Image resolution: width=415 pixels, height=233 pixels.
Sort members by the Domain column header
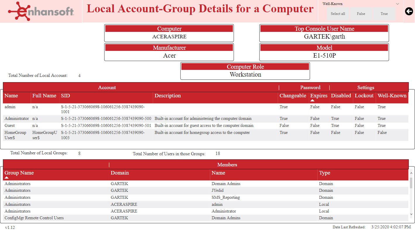[x=120, y=173]
